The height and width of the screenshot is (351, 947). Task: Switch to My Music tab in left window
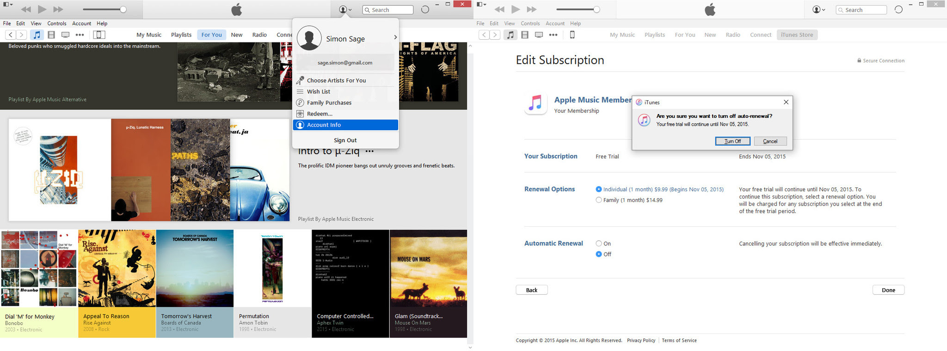click(149, 35)
